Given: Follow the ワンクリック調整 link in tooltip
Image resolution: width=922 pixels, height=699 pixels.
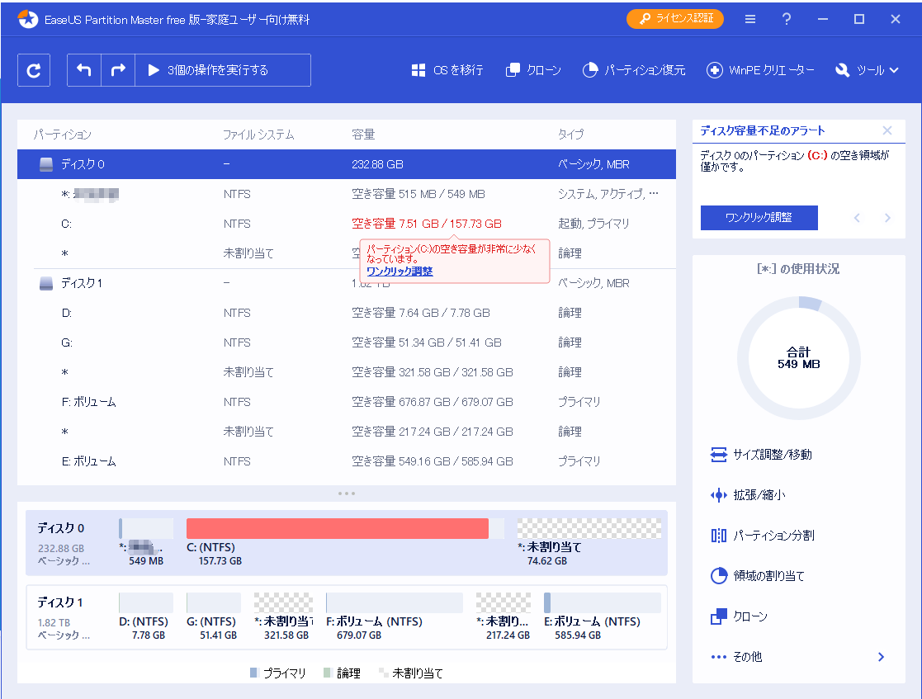Looking at the screenshot, I should [x=400, y=271].
